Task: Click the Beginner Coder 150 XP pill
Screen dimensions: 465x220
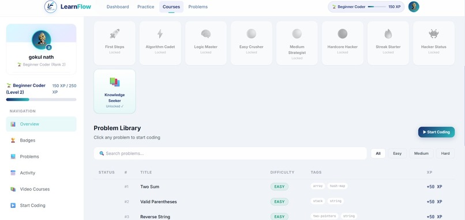Action: click(366, 7)
